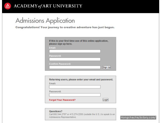Click the Academy of Art University wordmark
This screenshot has height=123, width=162.
[x=48, y=6]
